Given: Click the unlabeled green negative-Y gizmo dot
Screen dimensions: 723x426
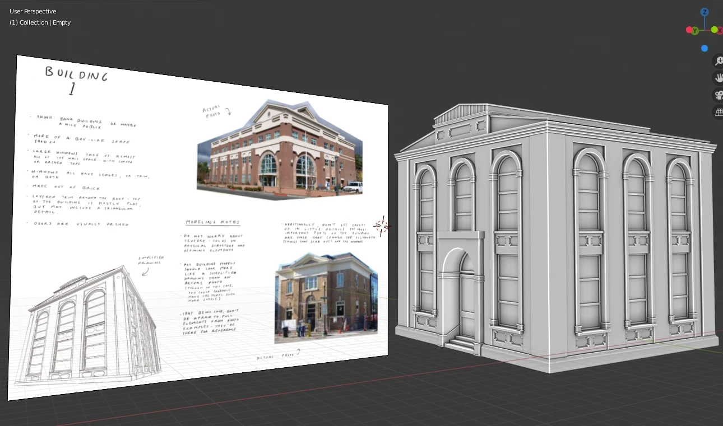Looking at the screenshot, I should point(715,30).
